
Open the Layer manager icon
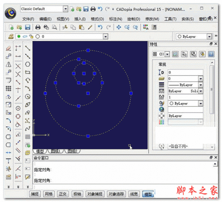coord(11,36)
